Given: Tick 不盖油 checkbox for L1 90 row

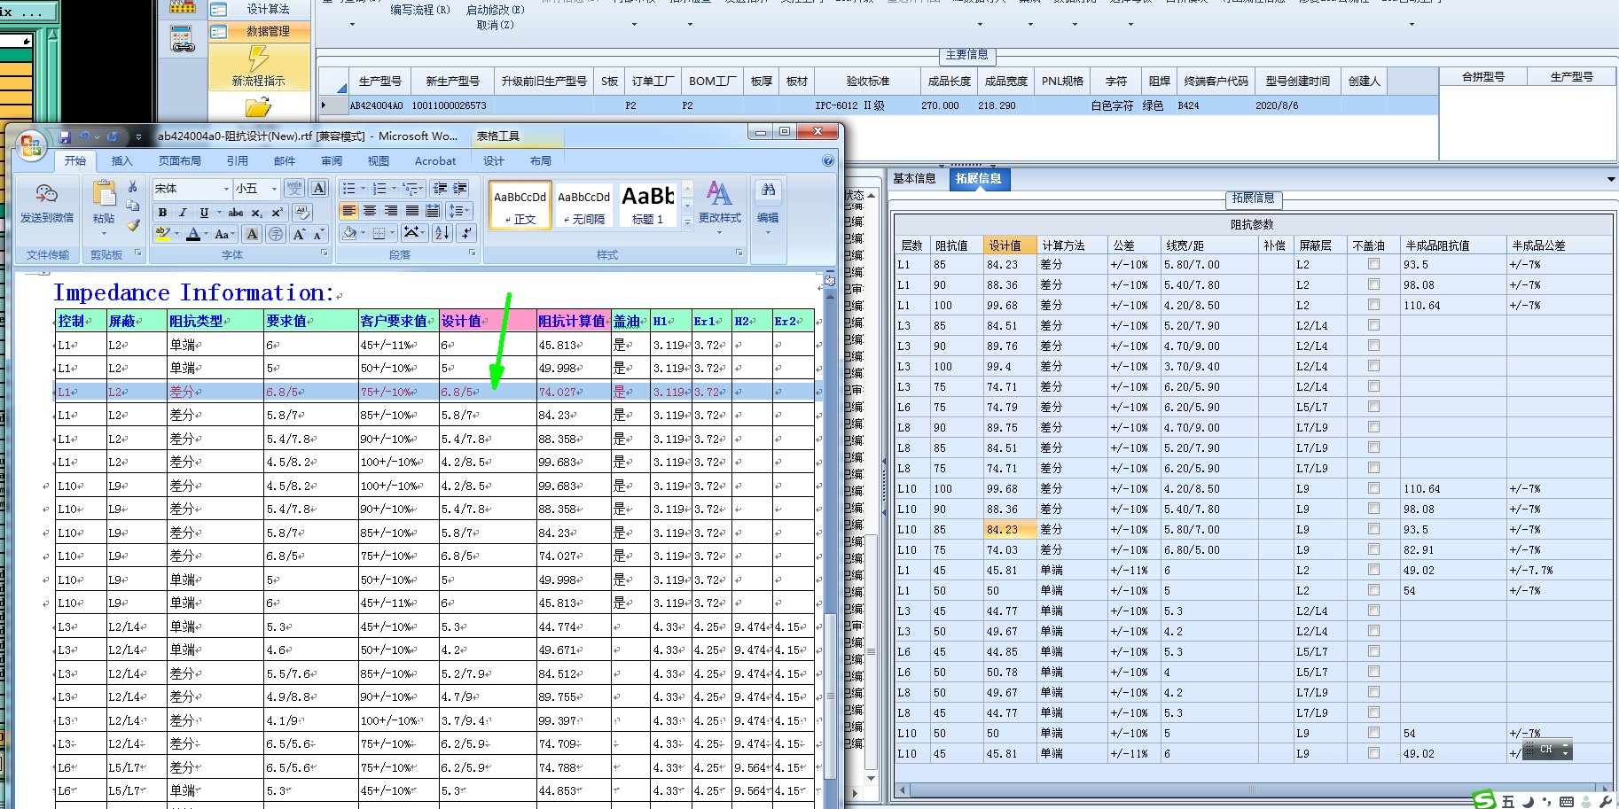Looking at the screenshot, I should coord(1373,284).
